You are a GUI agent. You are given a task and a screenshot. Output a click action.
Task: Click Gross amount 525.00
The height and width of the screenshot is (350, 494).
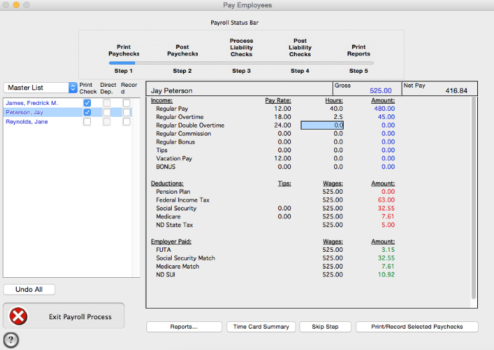(380, 91)
